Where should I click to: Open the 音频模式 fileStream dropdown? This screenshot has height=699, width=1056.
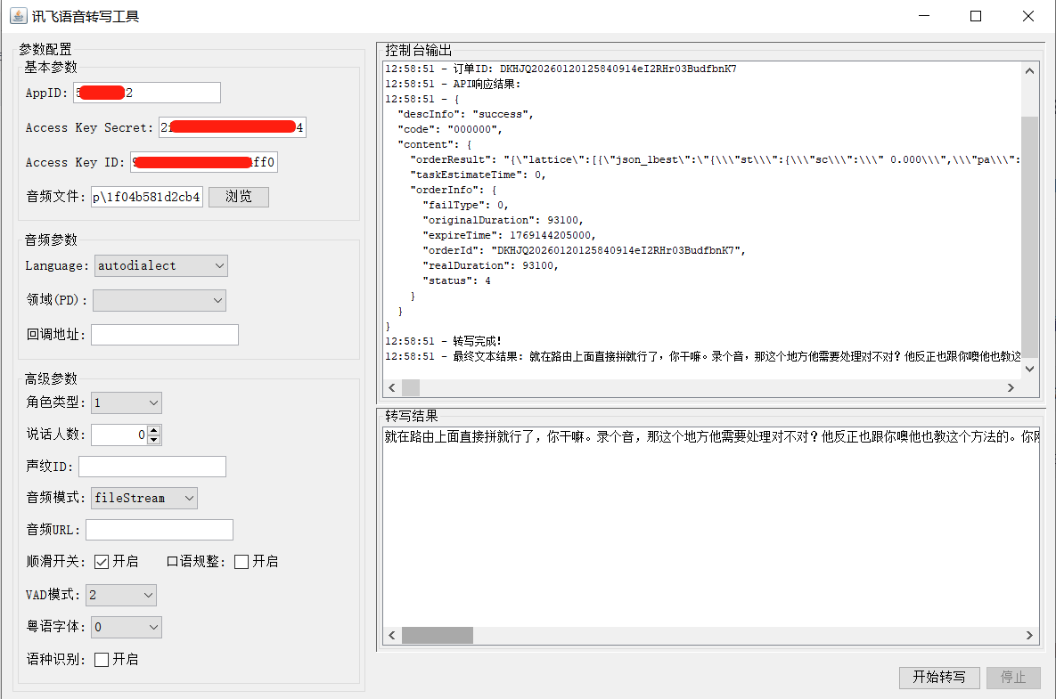(x=144, y=499)
